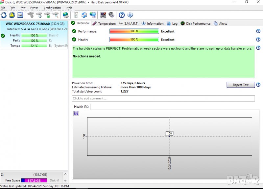Open the blue info bubble toolbar icon

pos(130,15)
